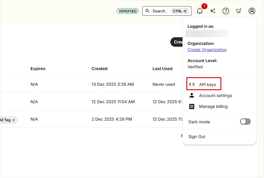This screenshot has width=264, height=178.
Task: Click the VERIFIED status badge
Action: (128, 11)
